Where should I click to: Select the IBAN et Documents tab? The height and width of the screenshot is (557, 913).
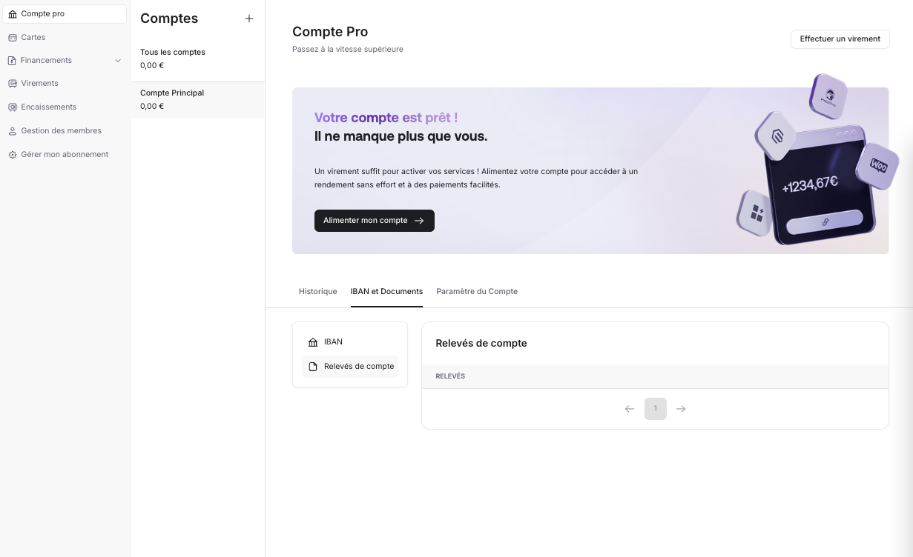tap(386, 292)
